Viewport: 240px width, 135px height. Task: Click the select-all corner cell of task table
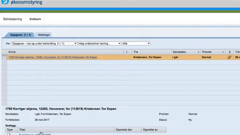[x=4, y=52]
